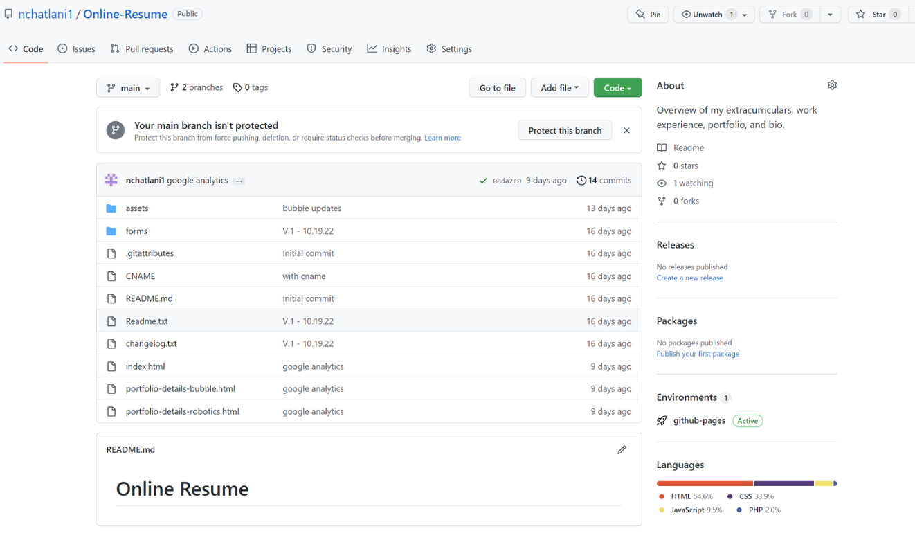915x540 pixels.
Task: Open the Unwatch notifications dropdown arrow
Action: click(x=745, y=15)
